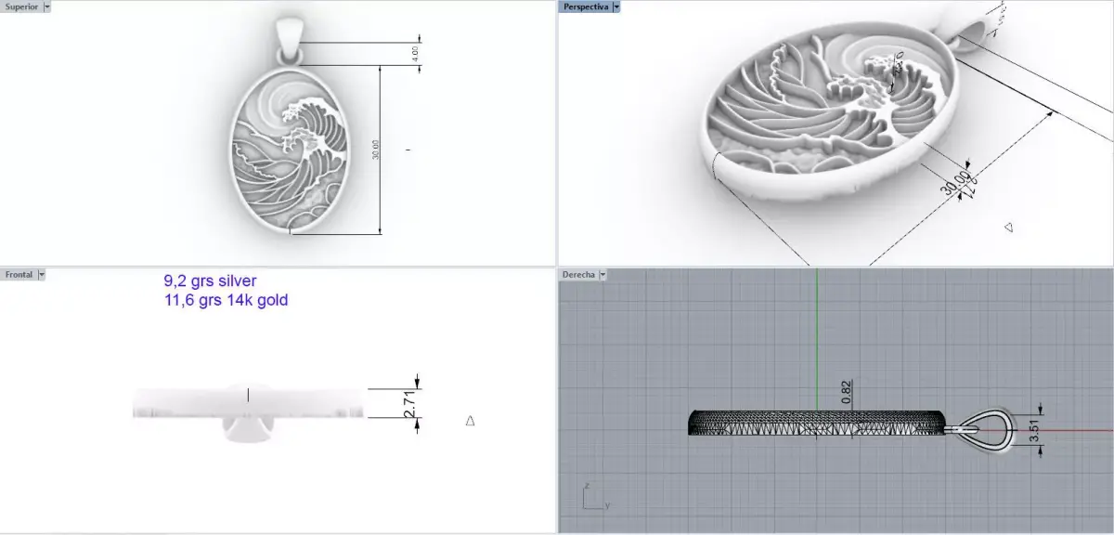Select the 3.51 dimension in Derecha view
The width and height of the screenshot is (1114, 535).
coord(1032,432)
